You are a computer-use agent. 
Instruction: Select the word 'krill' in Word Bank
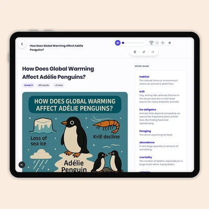142,91
